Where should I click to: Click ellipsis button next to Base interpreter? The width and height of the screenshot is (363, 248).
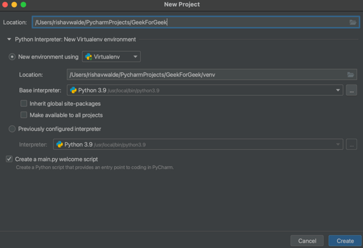351,90
